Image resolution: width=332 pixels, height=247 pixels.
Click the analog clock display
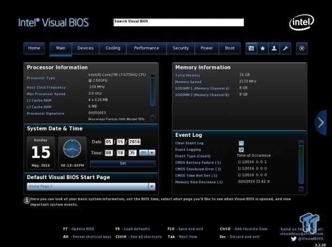coord(72,149)
